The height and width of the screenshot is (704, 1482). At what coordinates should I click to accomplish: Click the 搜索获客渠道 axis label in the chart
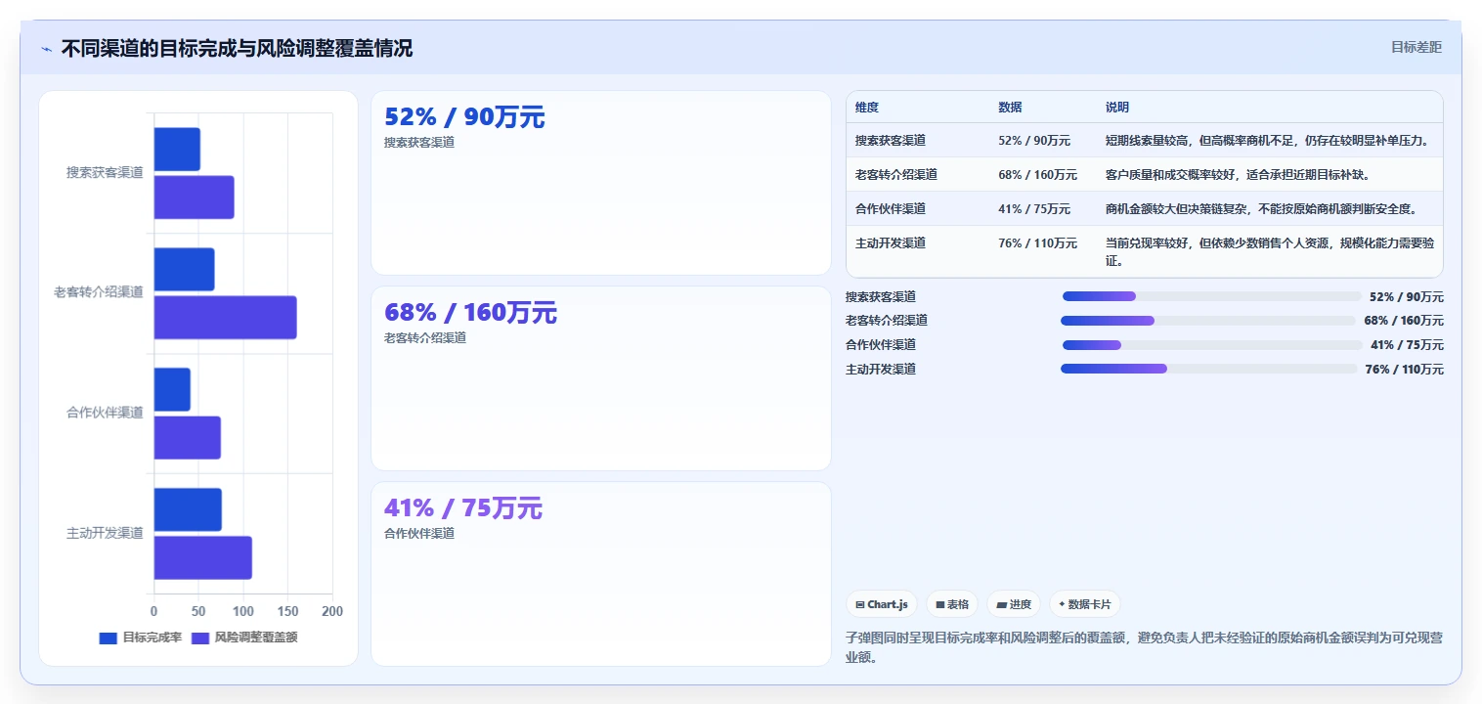click(105, 172)
